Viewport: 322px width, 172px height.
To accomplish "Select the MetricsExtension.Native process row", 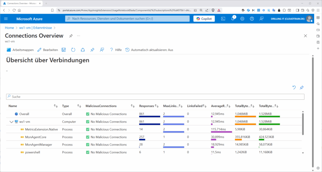I will point(154,129).
